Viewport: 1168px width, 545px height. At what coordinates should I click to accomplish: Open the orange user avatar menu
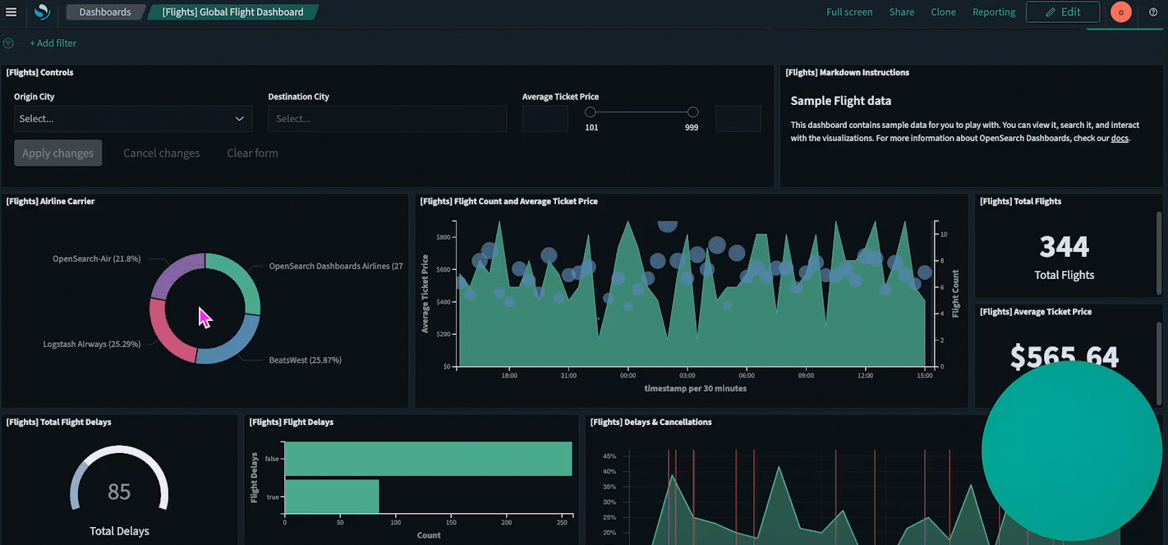[1121, 12]
